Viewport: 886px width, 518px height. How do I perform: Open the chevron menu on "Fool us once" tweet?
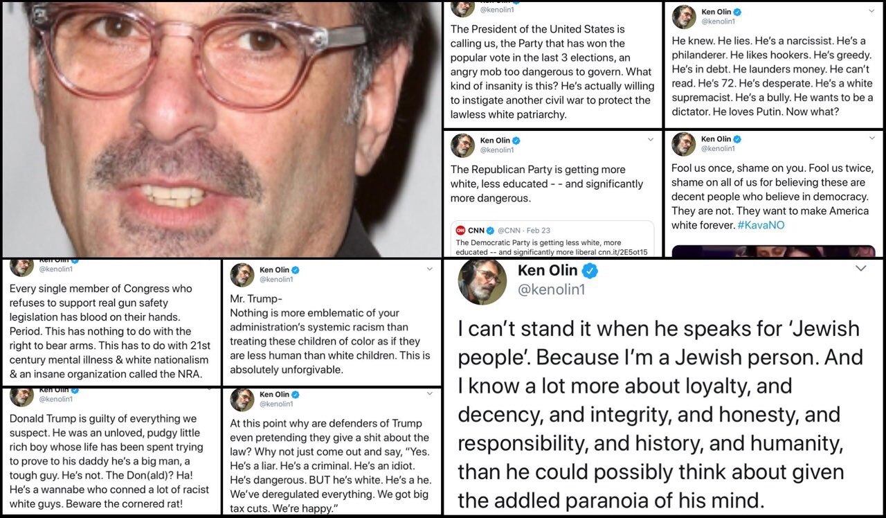click(871, 139)
